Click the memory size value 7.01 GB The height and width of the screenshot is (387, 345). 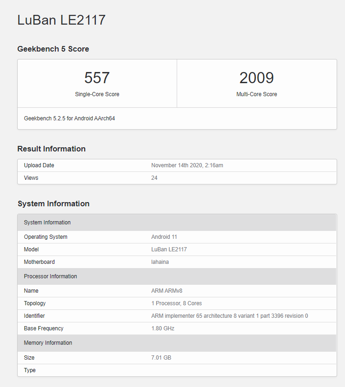tap(161, 358)
